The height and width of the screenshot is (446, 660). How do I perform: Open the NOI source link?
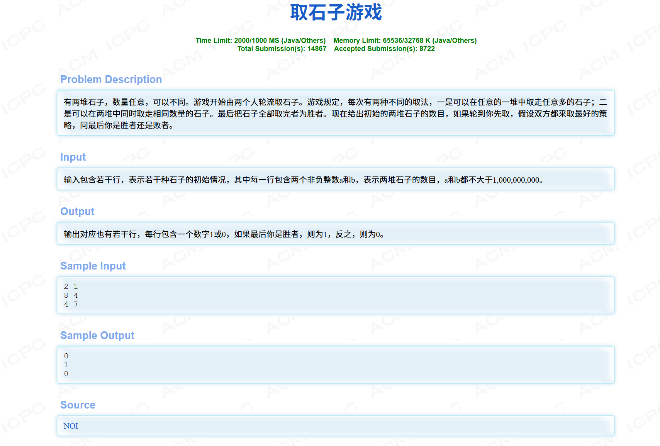pyautogui.click(x=71, y=426)
